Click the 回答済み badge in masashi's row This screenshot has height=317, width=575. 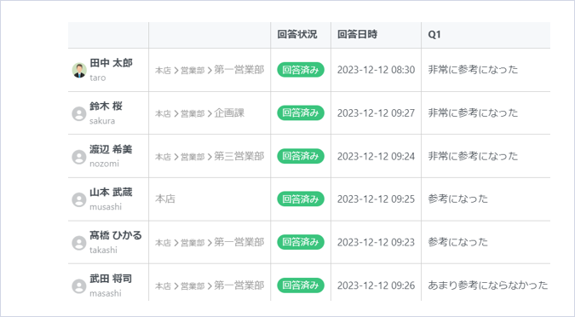(301, 285)
